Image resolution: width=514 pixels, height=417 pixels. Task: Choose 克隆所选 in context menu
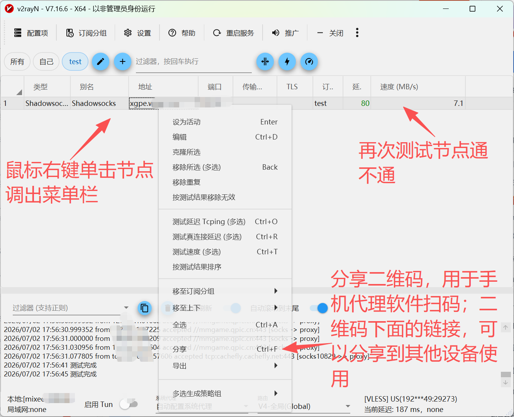click(x=225, y=152)
